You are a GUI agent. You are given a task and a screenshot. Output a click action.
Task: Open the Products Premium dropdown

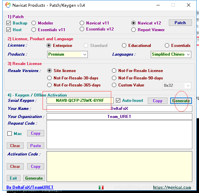tap(67, 55)
